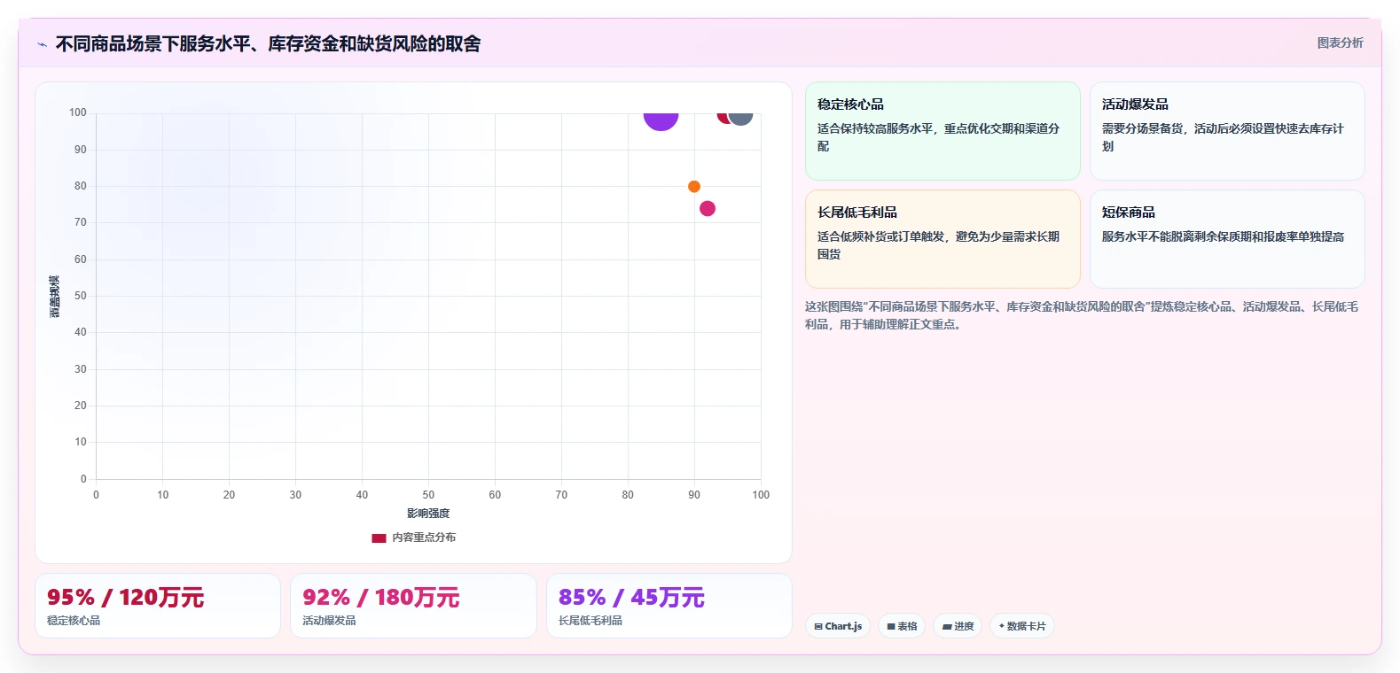Image resolution: width=1400 pixels, height=673 pixels.
Task: Toggle the 内容重点分布 legend entry
Action: click(x=413, y=538)
